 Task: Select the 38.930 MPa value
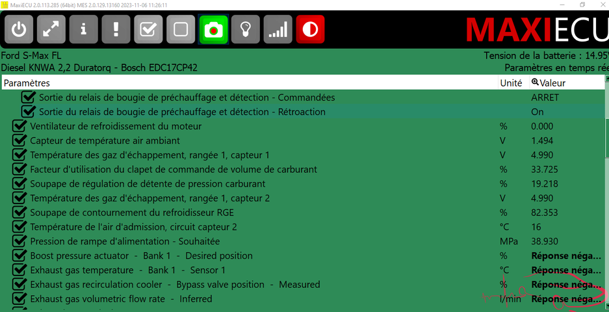544,241
